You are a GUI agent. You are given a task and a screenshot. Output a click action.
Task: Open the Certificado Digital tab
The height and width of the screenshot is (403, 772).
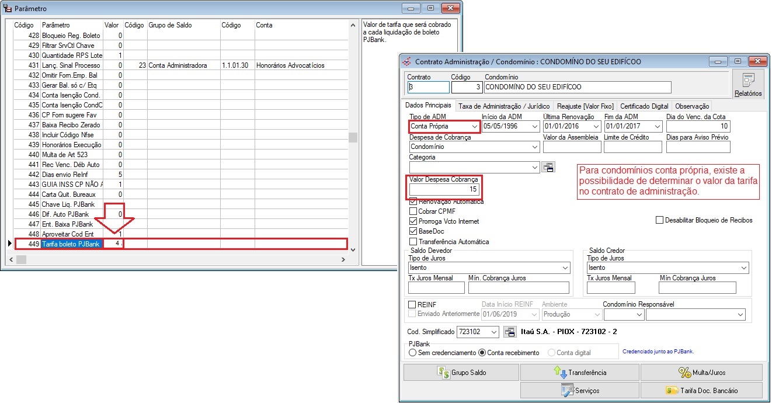(x=644, y=106)
